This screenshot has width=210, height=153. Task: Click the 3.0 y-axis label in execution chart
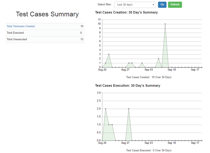[x=99, y=93]
